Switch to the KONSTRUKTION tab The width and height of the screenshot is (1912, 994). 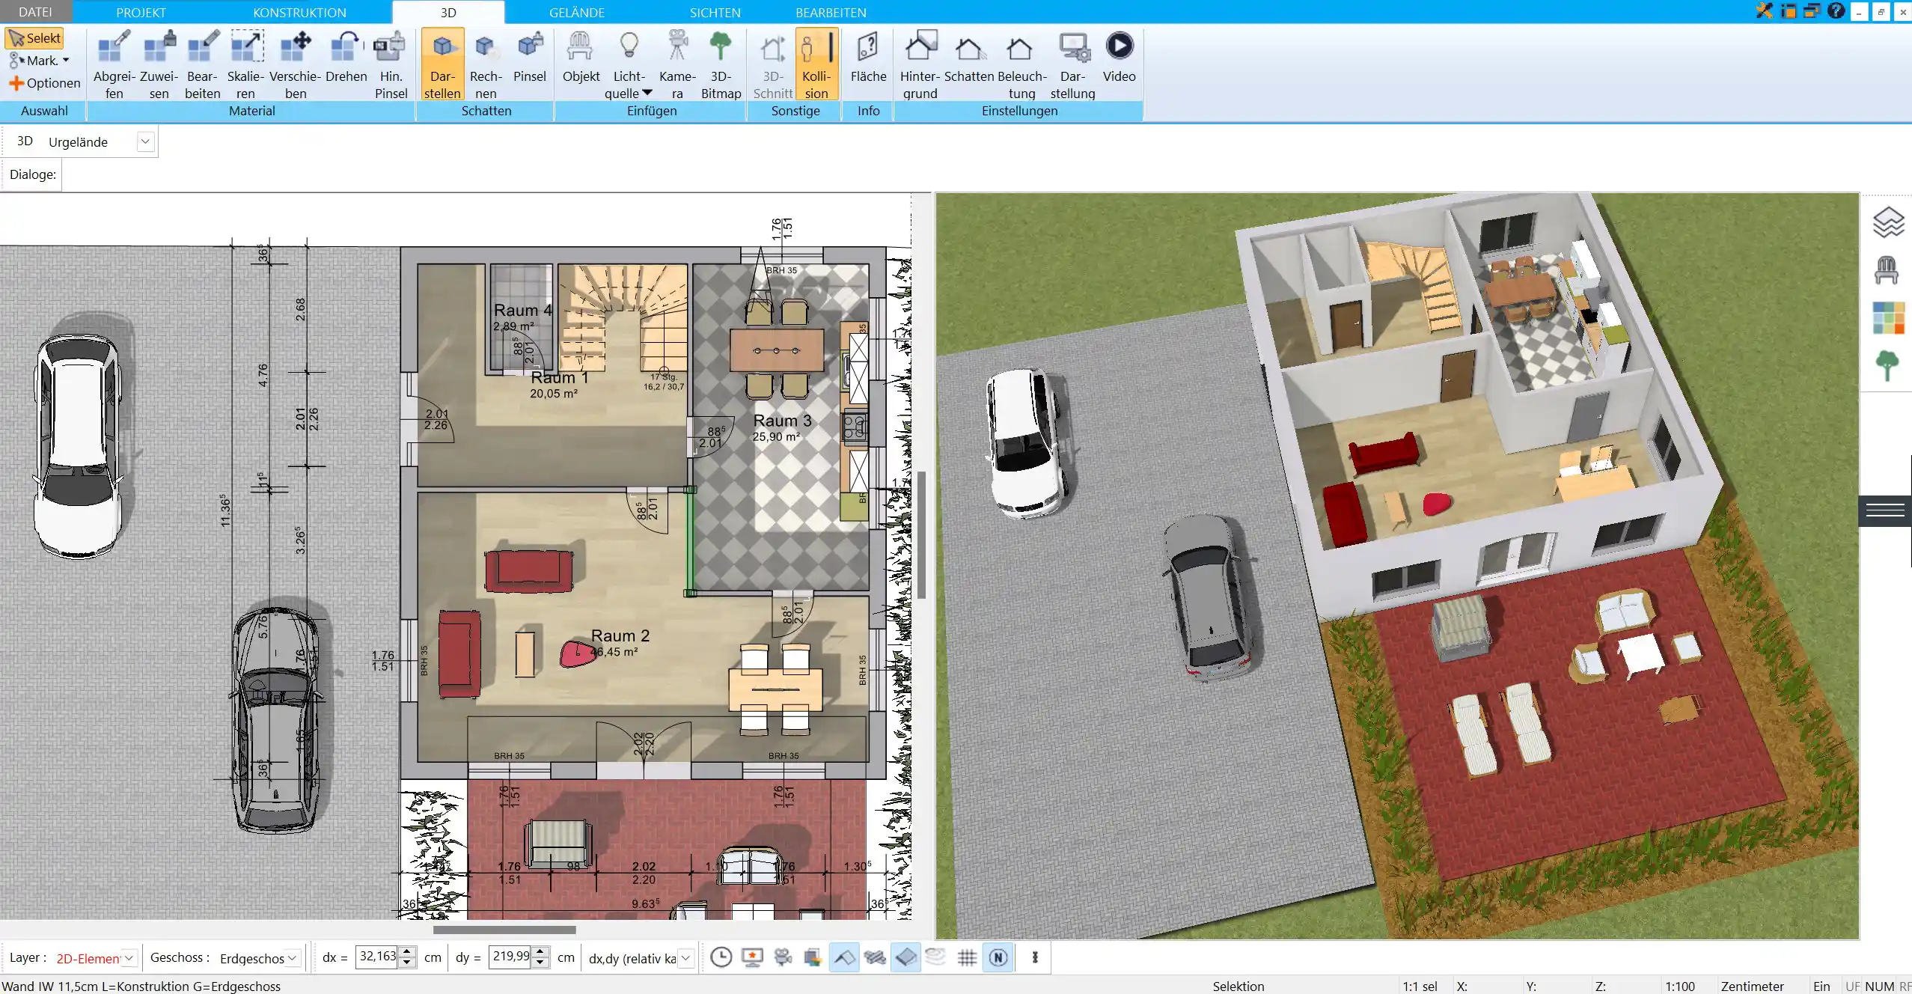(x=299, y=12)
